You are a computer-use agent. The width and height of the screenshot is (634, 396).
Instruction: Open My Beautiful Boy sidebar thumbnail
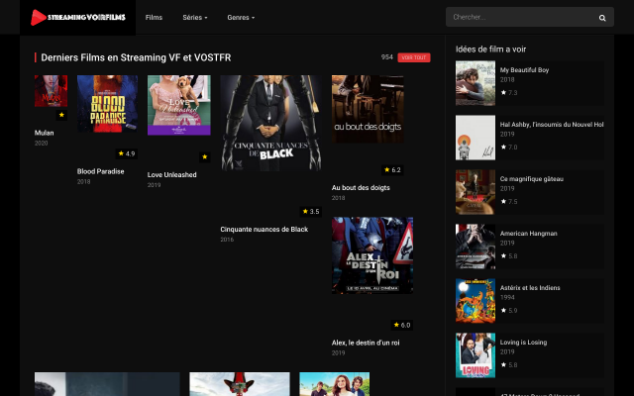(475, 83)
